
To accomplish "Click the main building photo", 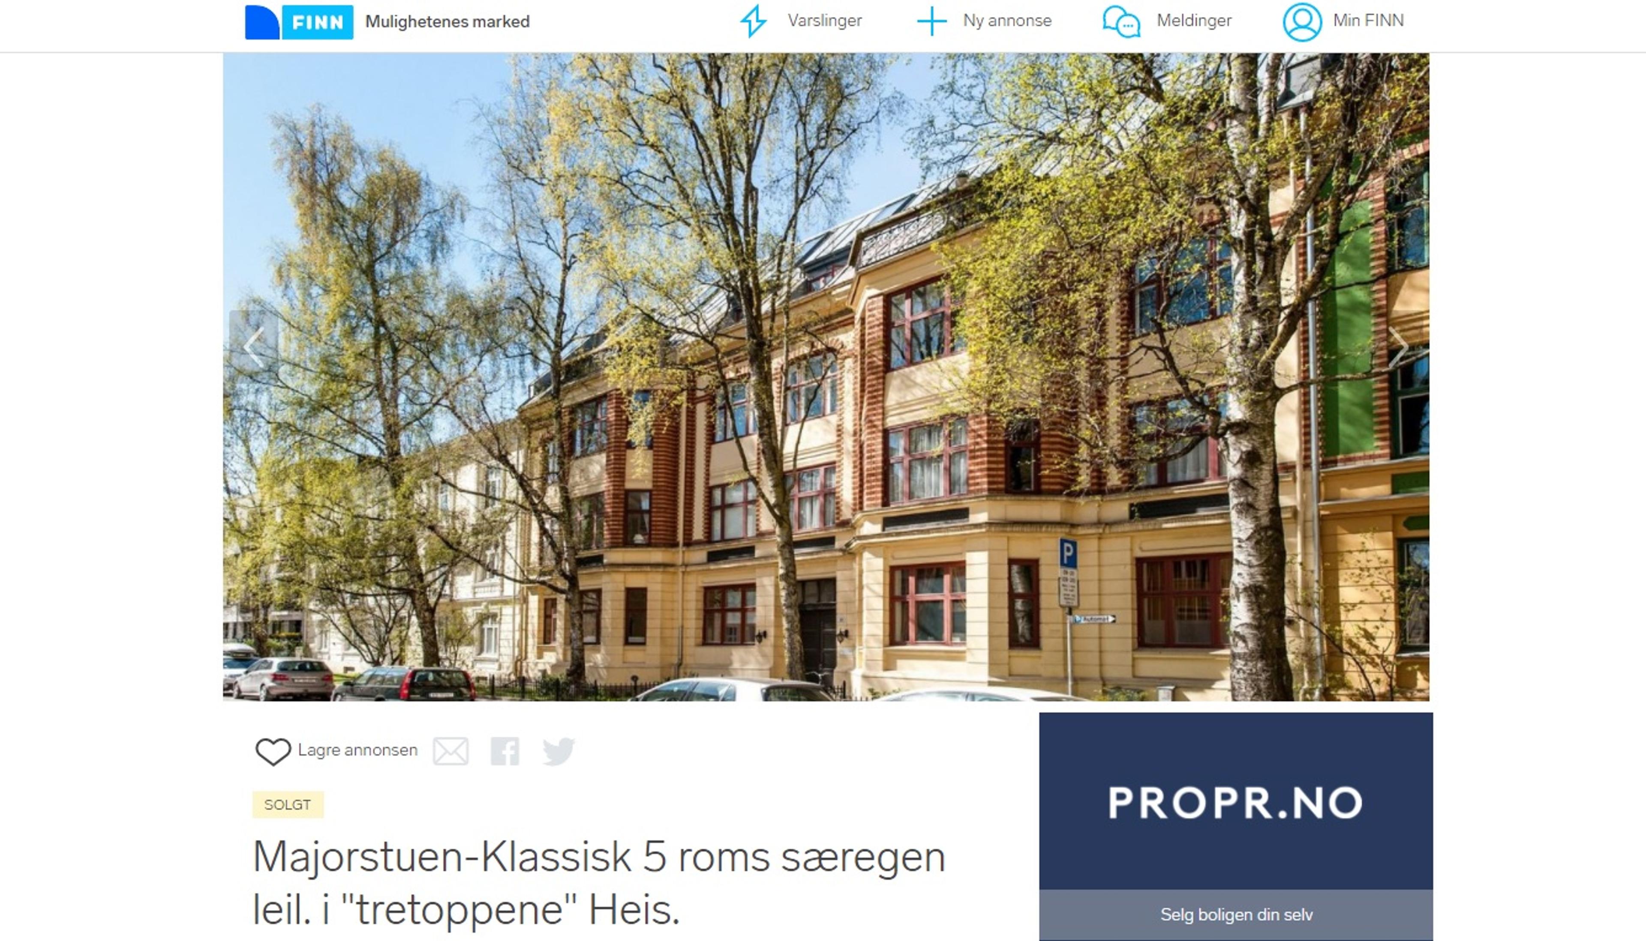I will point(826,377).
